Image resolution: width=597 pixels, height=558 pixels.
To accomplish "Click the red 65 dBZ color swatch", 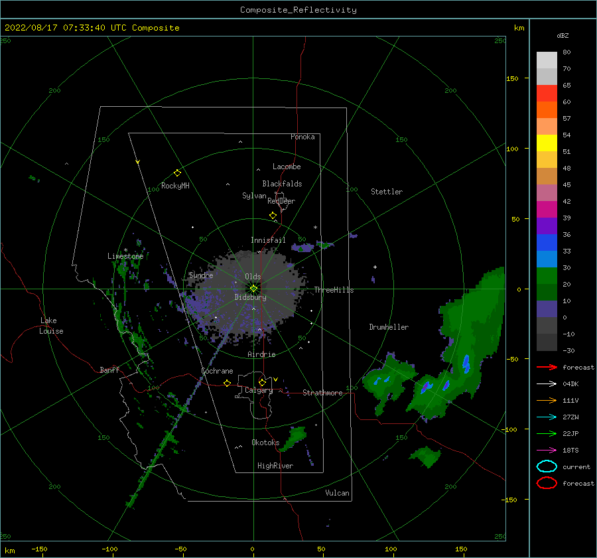I will [x=547, y=94].
